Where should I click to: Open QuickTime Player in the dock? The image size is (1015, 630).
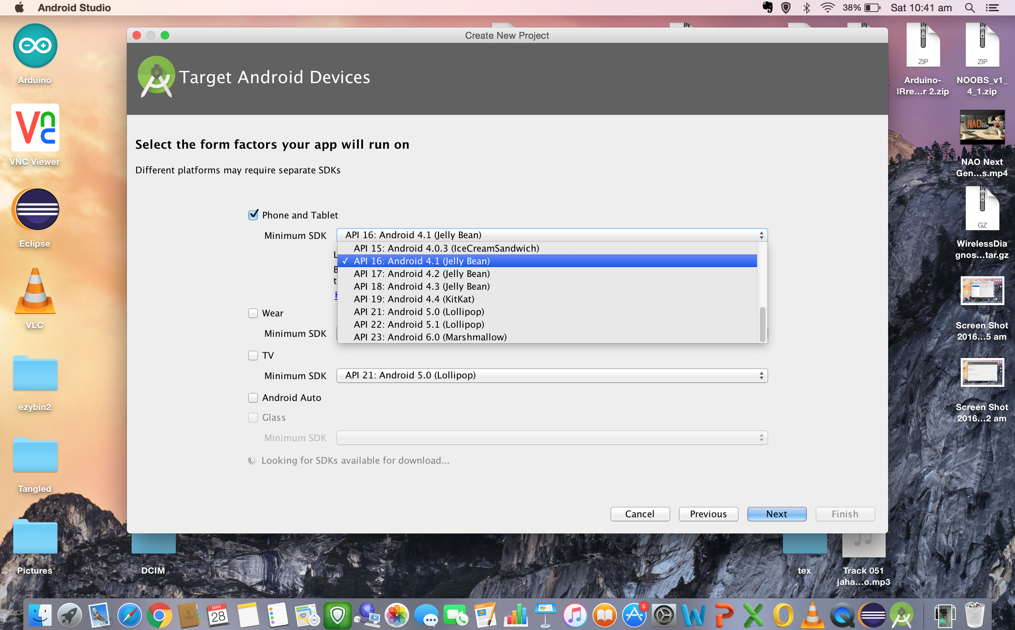pos(842,615)
